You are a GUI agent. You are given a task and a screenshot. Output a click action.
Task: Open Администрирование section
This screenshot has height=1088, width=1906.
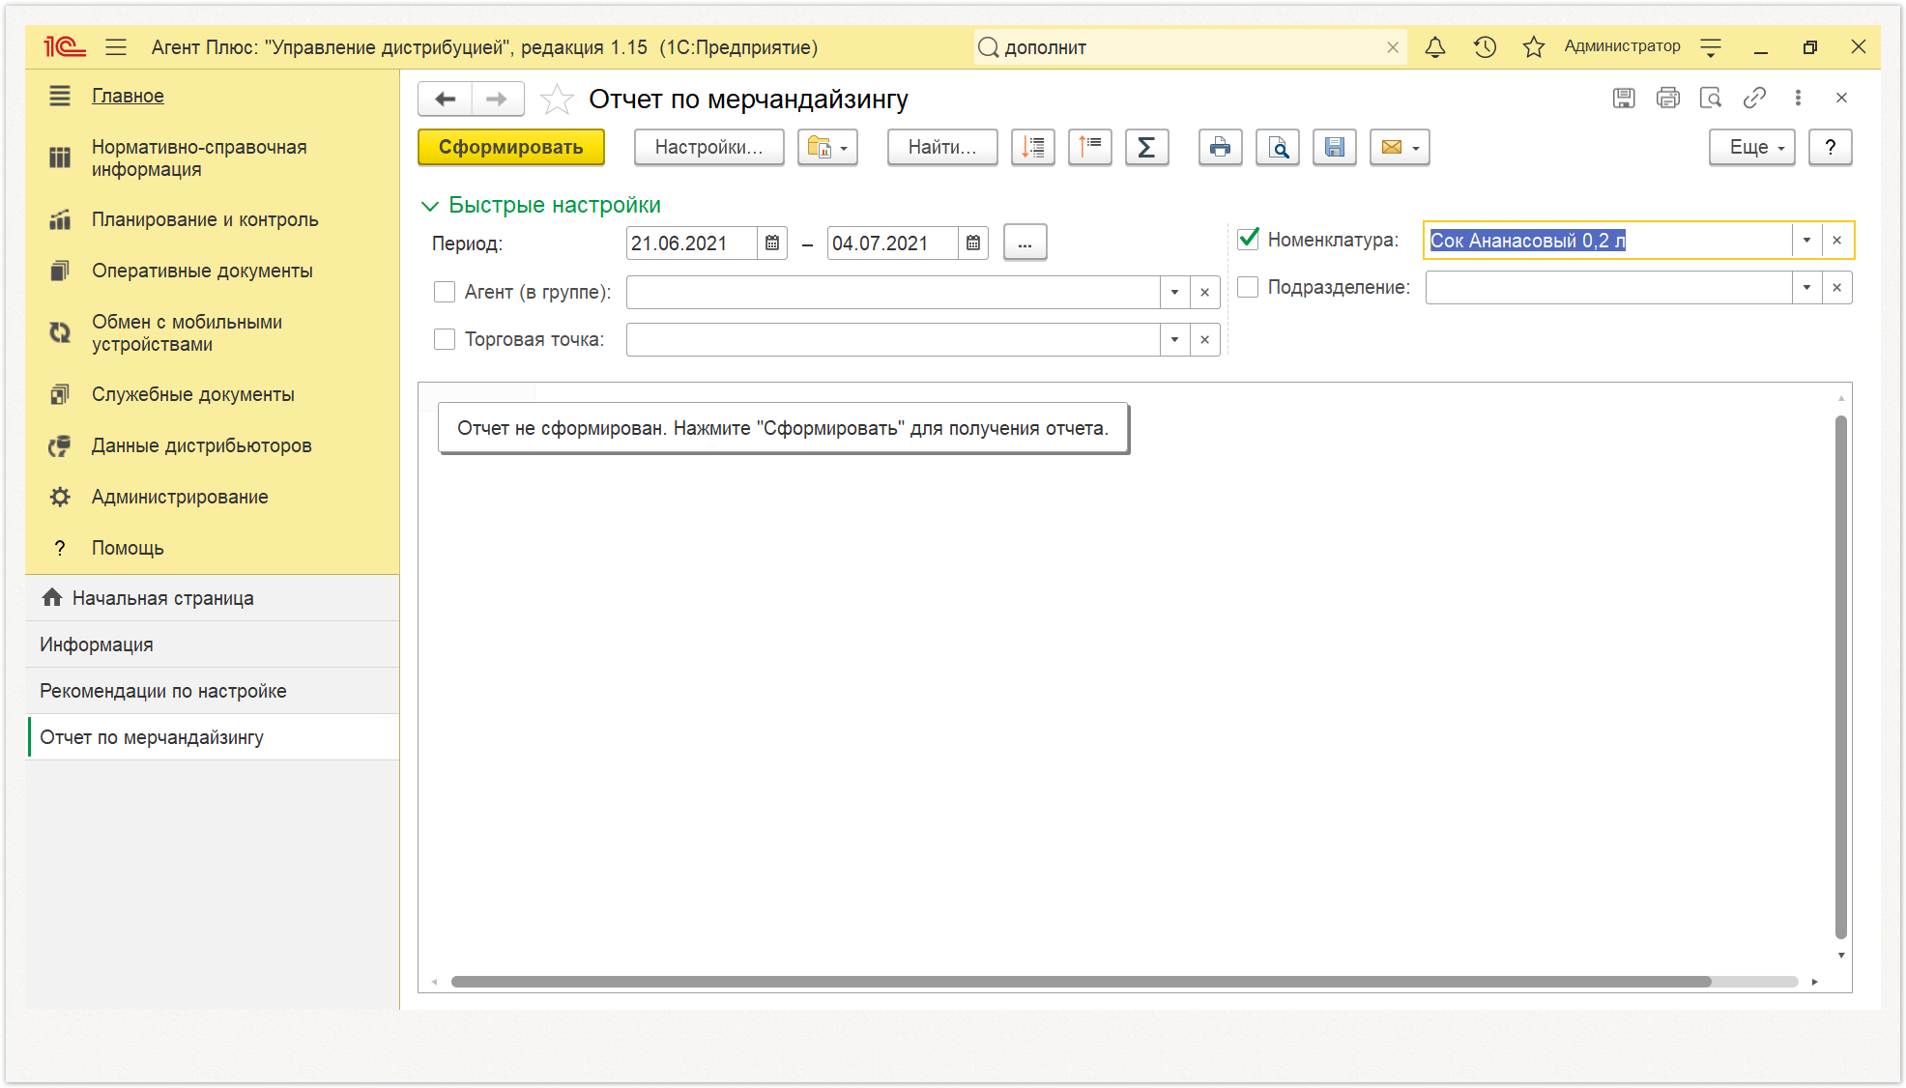[180, 497]
